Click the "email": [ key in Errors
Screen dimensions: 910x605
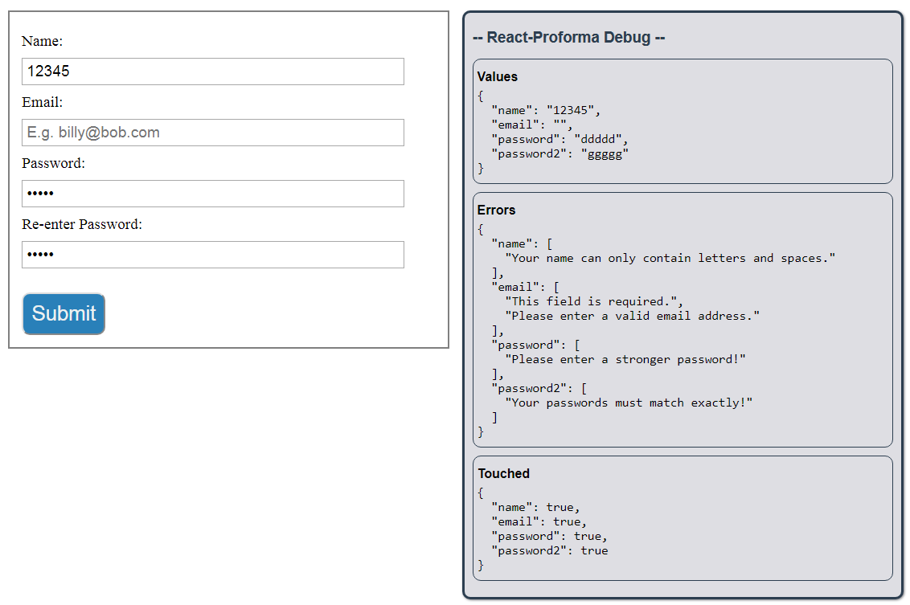[525, 287]
